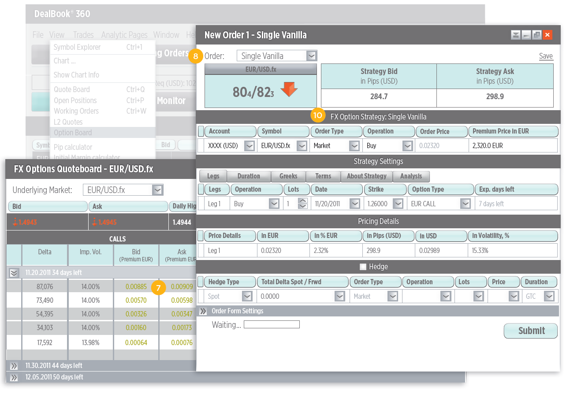This screenshot has height=394, width=570.
Task: Click the Order Price field 0.02320
Action: pyautogui.click(x=442, y=146)
